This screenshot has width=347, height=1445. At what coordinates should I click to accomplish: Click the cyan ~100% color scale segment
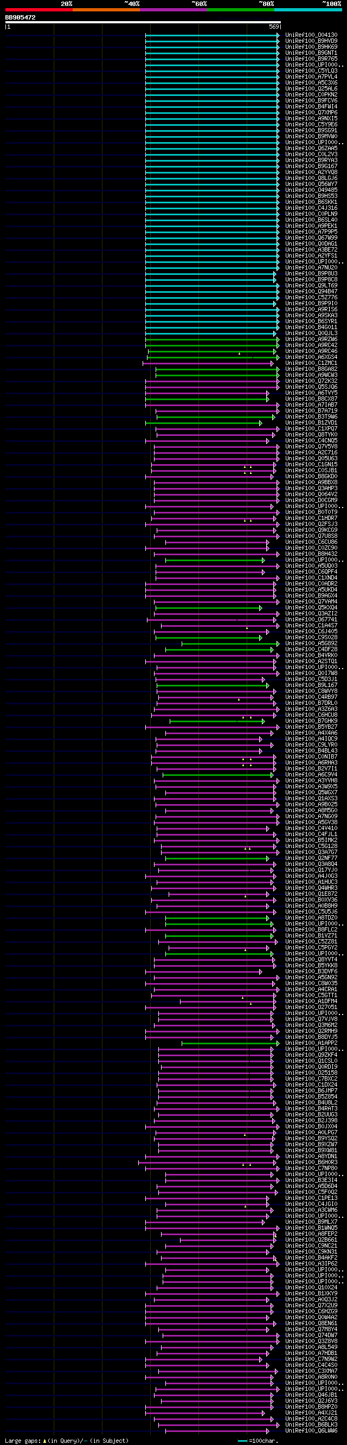(309, 10)
